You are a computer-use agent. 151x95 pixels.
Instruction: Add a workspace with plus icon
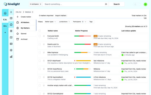(x=5, y=33)
